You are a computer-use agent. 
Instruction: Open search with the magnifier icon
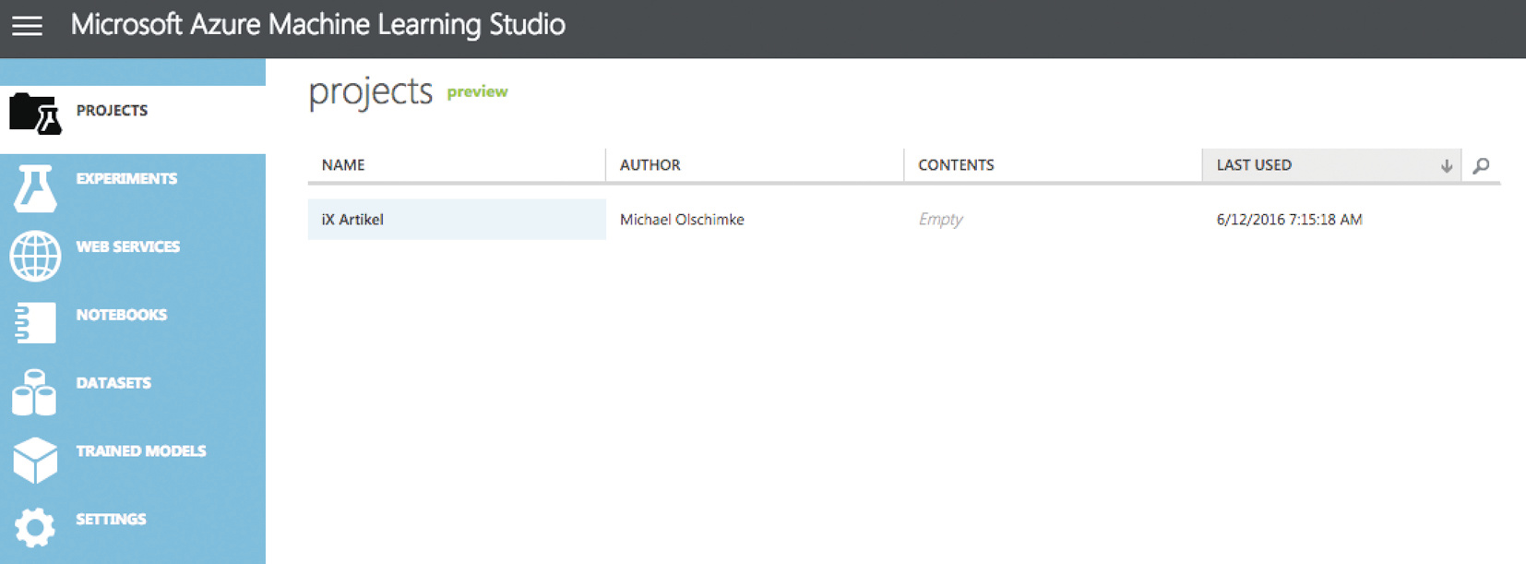point(1481,166)
